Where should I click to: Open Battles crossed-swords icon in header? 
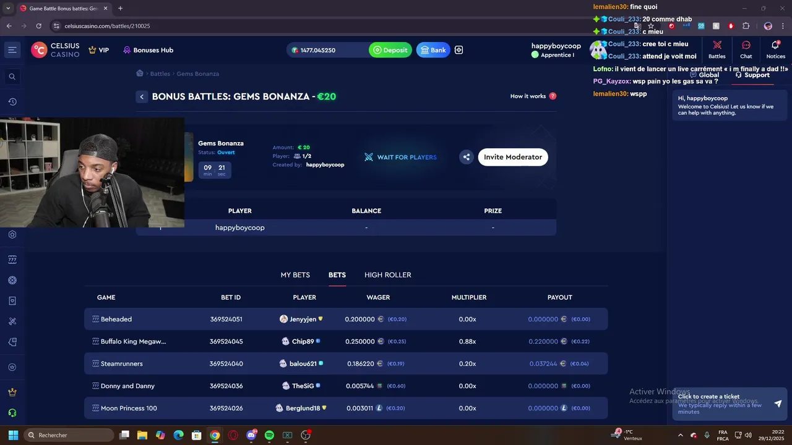click(717, 49)
